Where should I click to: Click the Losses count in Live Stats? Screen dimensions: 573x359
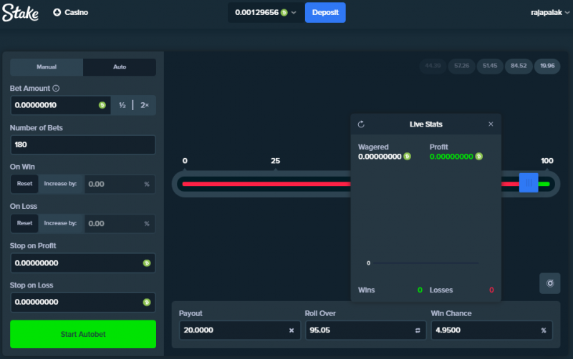point(491,290)
